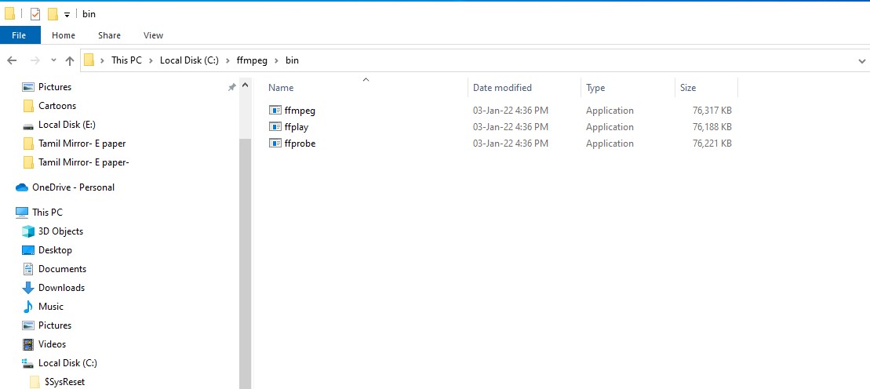Click the address bar folder icon
Viewport: 870px width, 389px height.
pyautogui.click(x=89, y=60)
